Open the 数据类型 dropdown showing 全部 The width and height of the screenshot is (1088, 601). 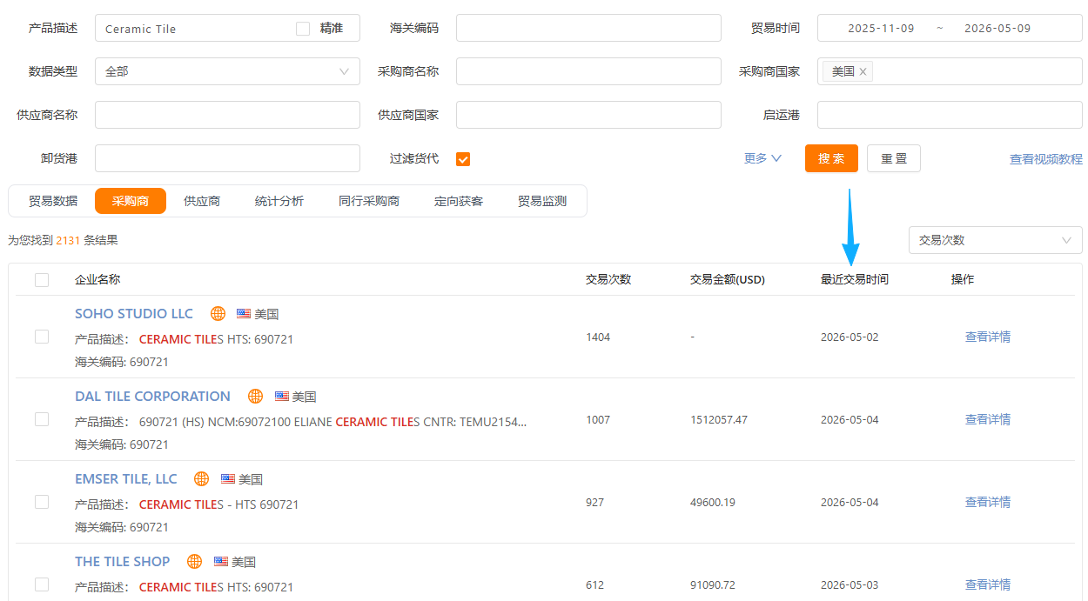(x=227, y=71)
